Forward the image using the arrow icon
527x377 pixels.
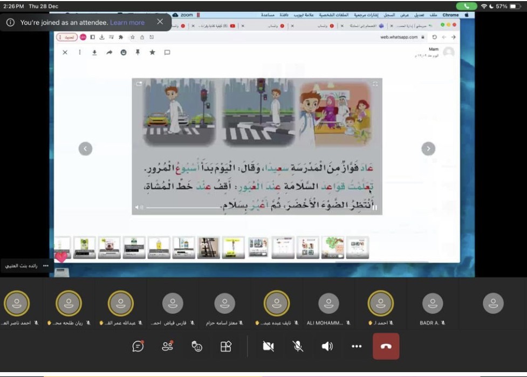point(109,52)
